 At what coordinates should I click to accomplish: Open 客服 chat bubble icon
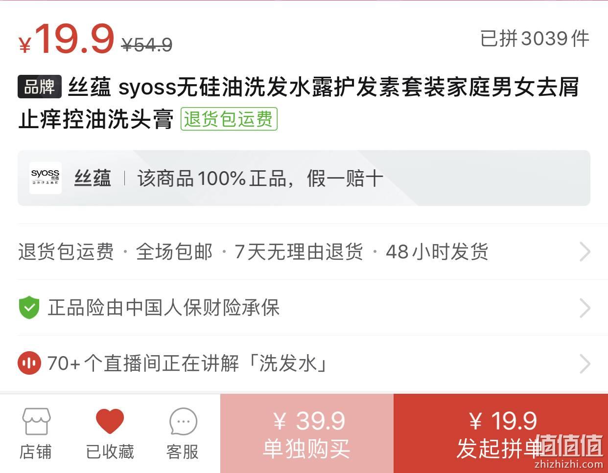(x=183, y=422)
